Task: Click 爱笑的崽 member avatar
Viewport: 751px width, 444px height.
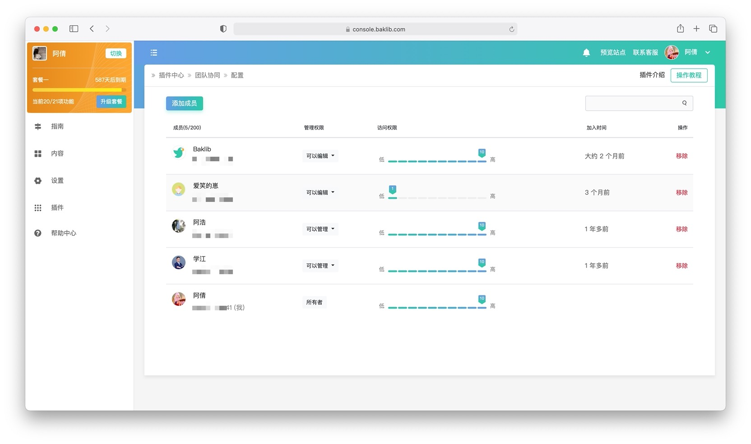Action: click(179, 189)
